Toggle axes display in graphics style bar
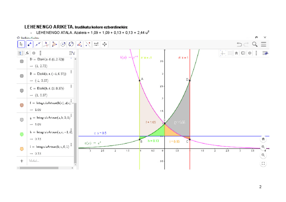The image size is (286, 202). click(x=223, y=53)
